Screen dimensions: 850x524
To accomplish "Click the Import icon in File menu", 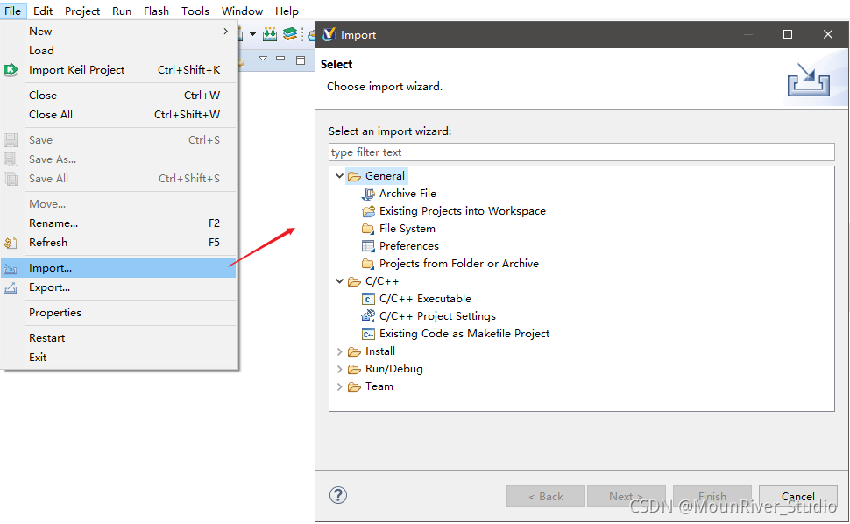I will (x=11, y=269).
